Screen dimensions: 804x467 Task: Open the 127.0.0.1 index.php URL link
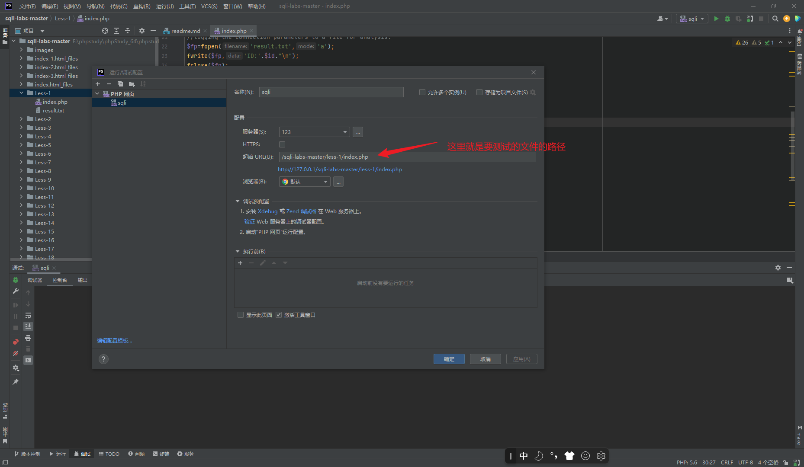pos(340,170)
